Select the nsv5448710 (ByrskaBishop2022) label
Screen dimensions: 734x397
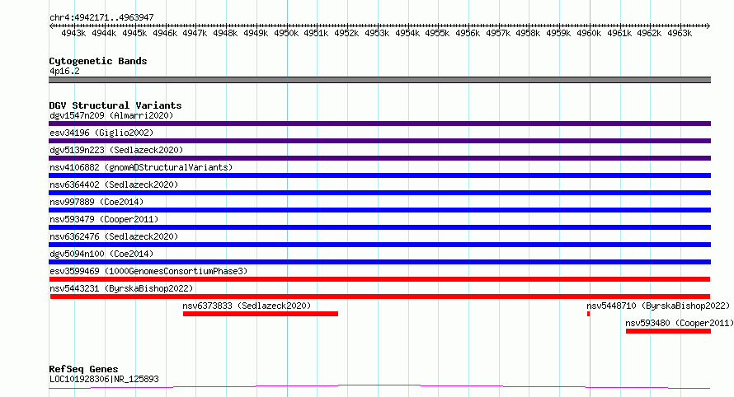pos(658,306)
